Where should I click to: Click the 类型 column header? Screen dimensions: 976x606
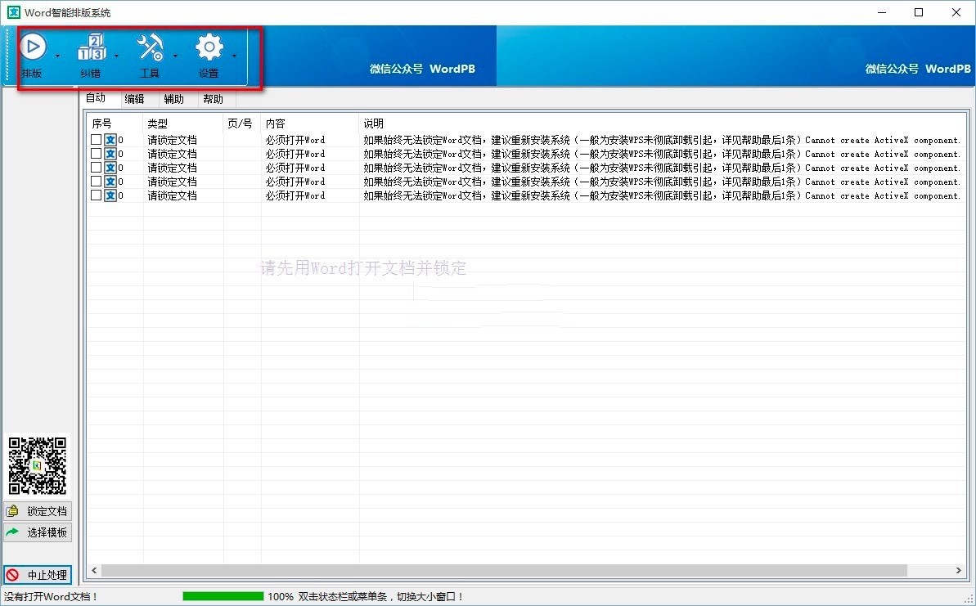[183, 123]
